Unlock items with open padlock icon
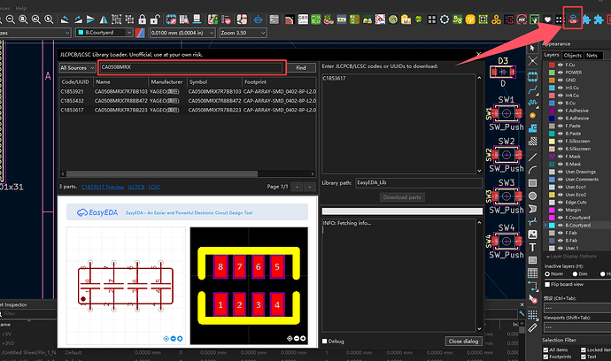Screen dimensions: 611x361 click(x=155, y=19)
